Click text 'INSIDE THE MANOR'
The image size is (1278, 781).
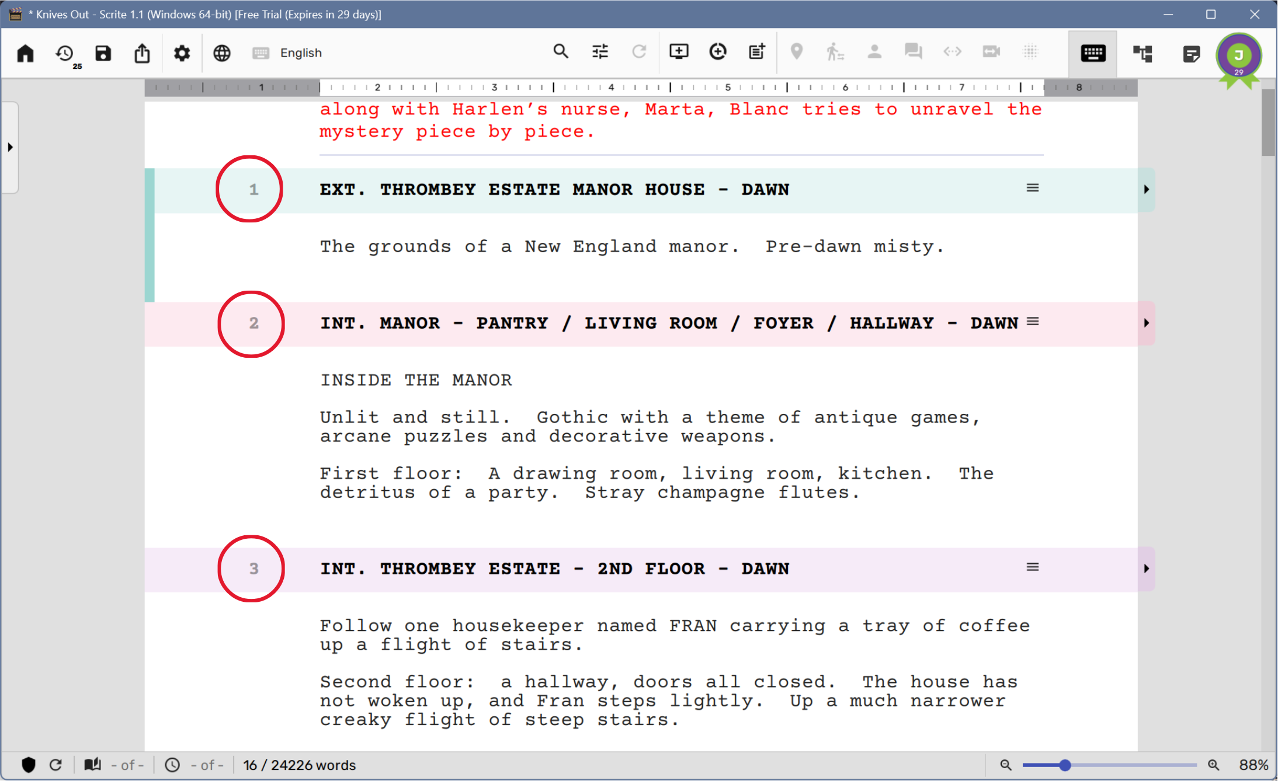(416, 380)
